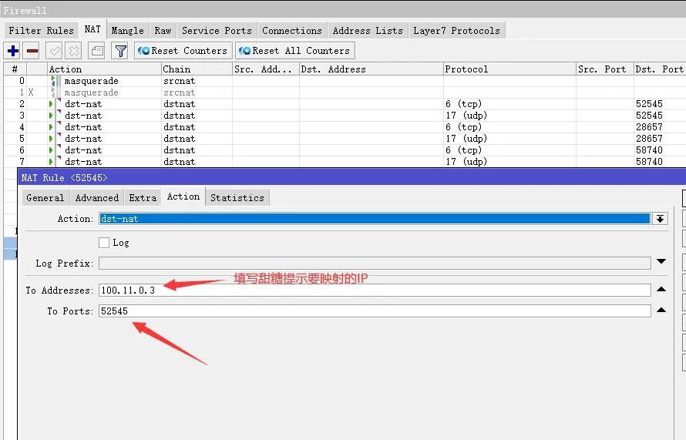Image resolution: width=686 pixels, height=440 pixels.
Task: Select rule 3 dst-nat row
Action: coord(345,116)
